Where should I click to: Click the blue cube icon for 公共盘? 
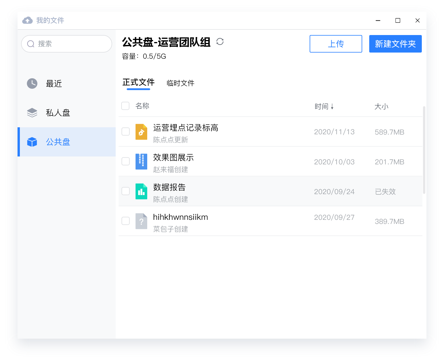pyautogui.click(x=32, y=142)
